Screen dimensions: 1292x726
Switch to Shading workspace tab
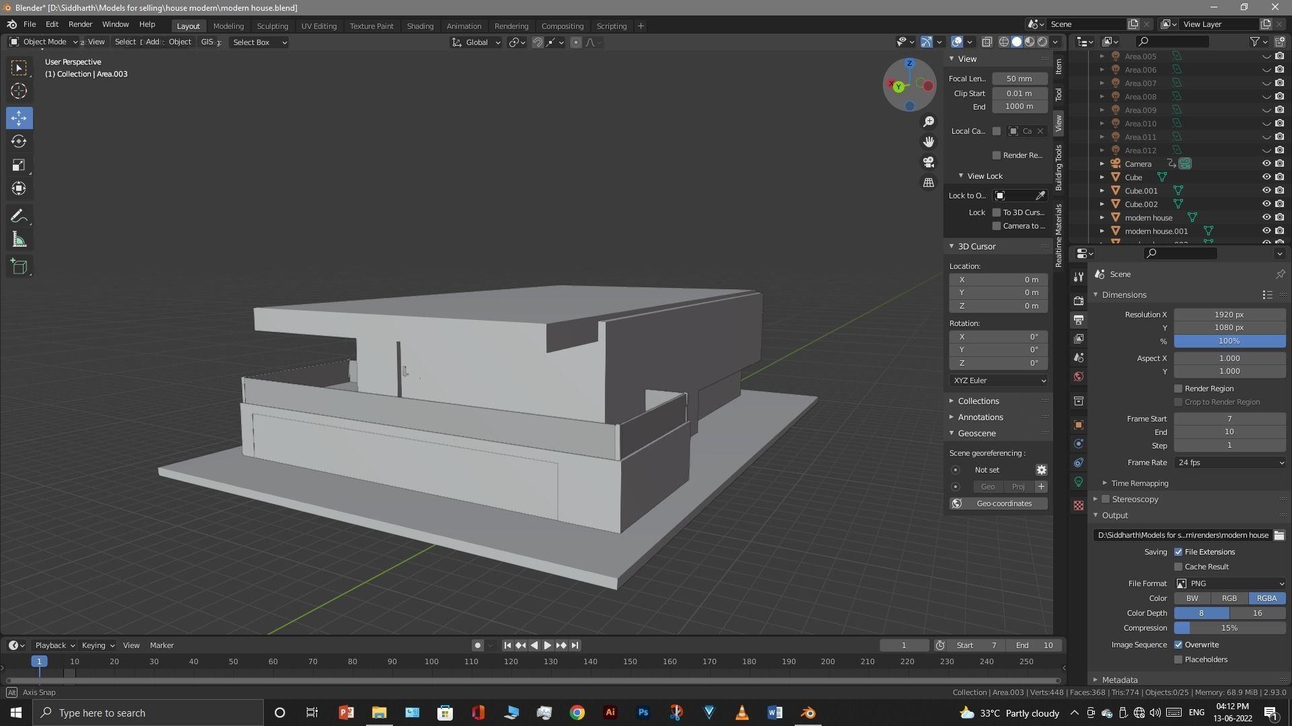click(x=420, y=26)
